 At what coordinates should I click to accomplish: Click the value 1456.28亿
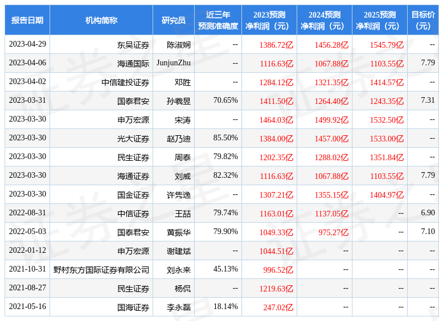[331, 45]
